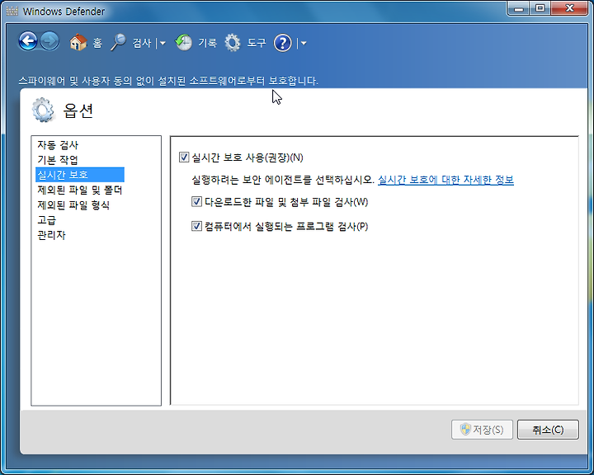Click the 검사 toolbar label
Image resolution: width=594 pixels, height=475 pixels.
click(142, 43)
